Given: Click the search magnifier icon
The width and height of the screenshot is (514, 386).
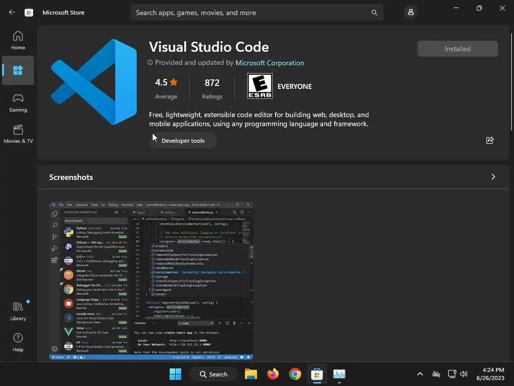Looking at the screenshot, I should point(374,13).
